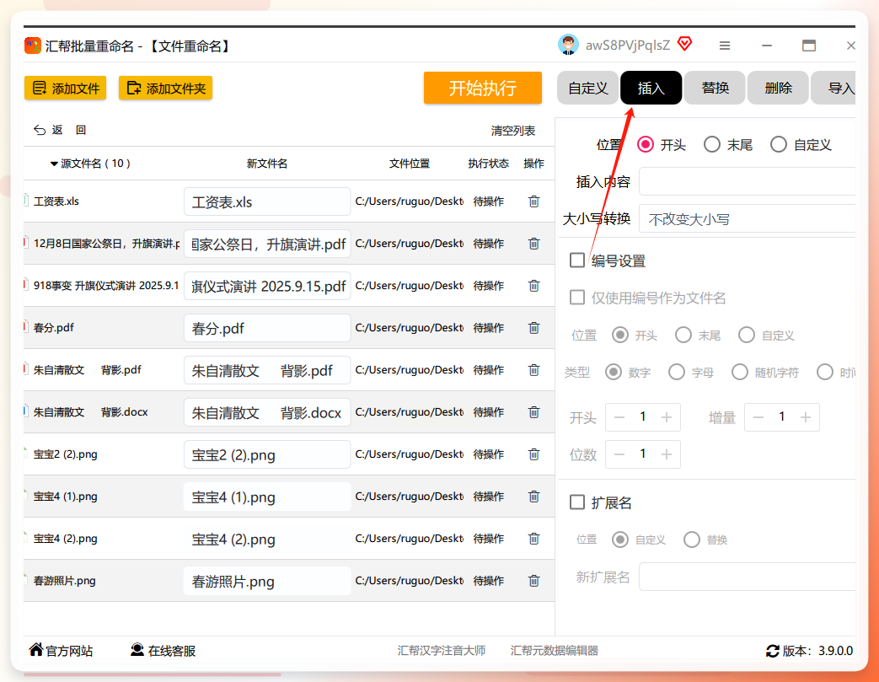Click username awS8PVjPqlsZ
Viewport: 879px width, 682px height.
point(628,46)
